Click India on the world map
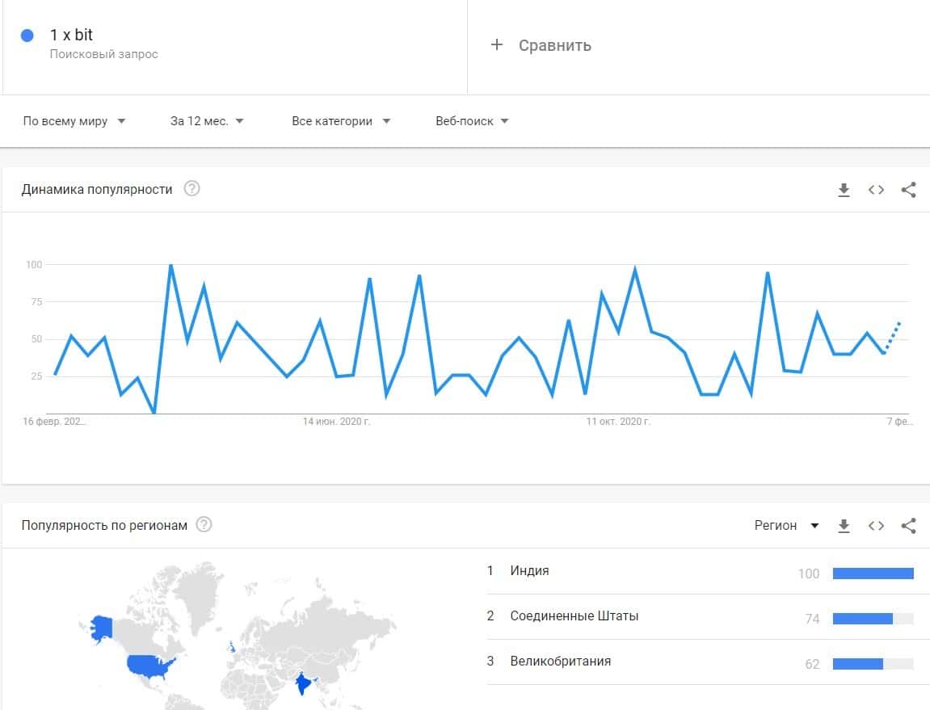The width and height of the screenshot is (930, 710). click(304, 684)
